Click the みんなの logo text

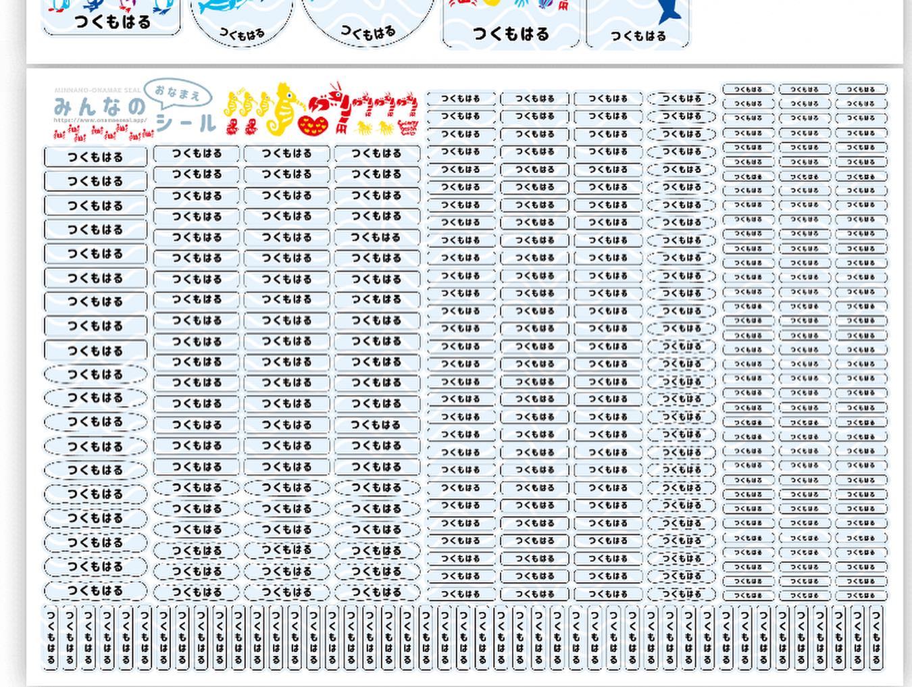point(99,107)
